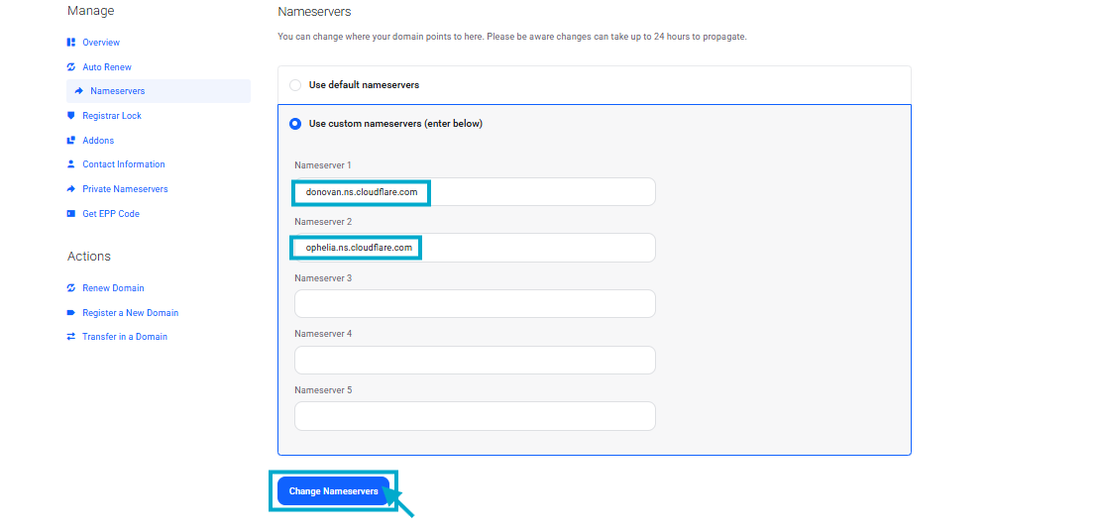
Task: Click the 'Nameserver 4' field label
Action: (x=323, y=334)
